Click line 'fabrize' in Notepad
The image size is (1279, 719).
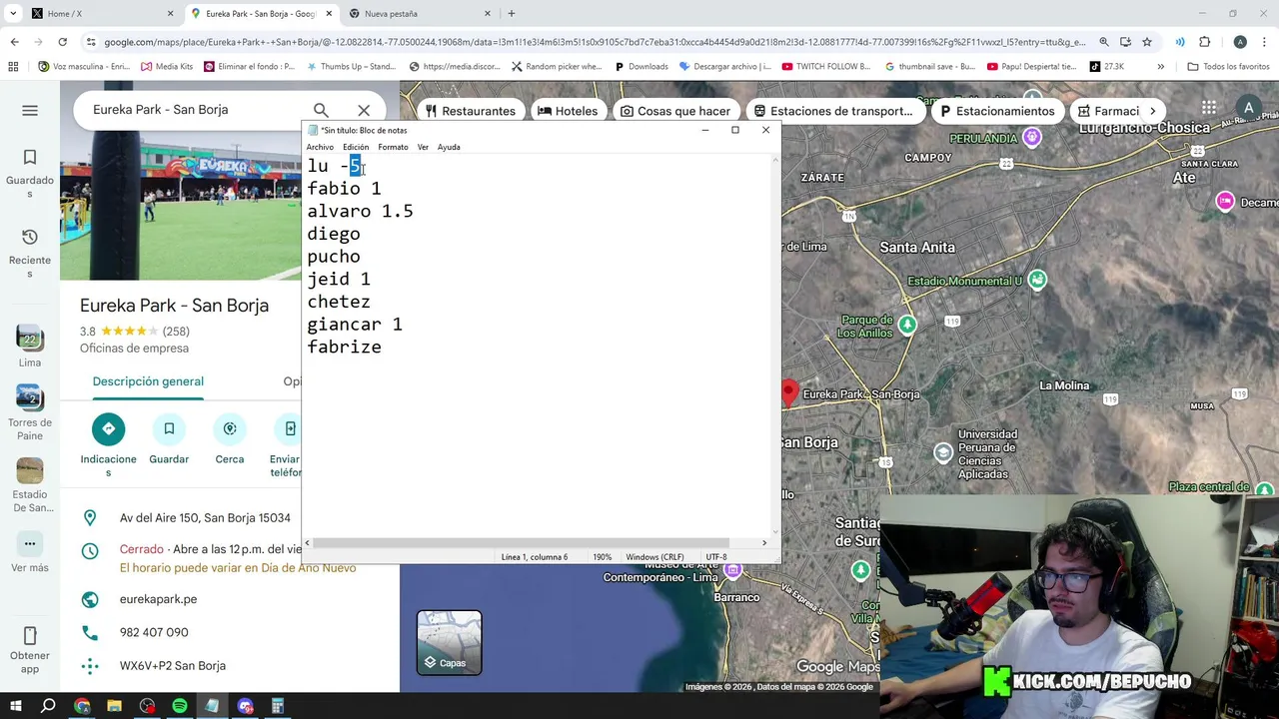(x=344, y=348)
